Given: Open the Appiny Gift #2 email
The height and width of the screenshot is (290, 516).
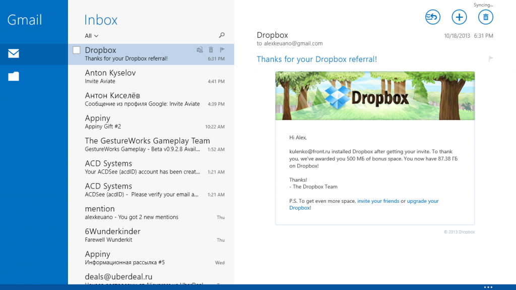Looking at the screenshot, I should [151, 122].
